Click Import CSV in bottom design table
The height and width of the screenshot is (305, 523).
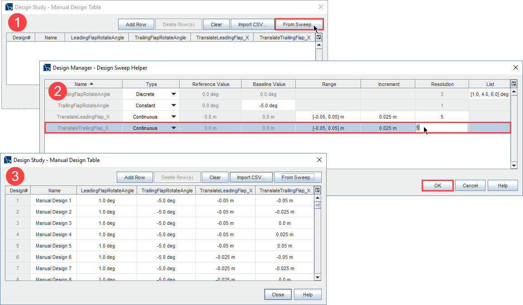click(251, 177)
